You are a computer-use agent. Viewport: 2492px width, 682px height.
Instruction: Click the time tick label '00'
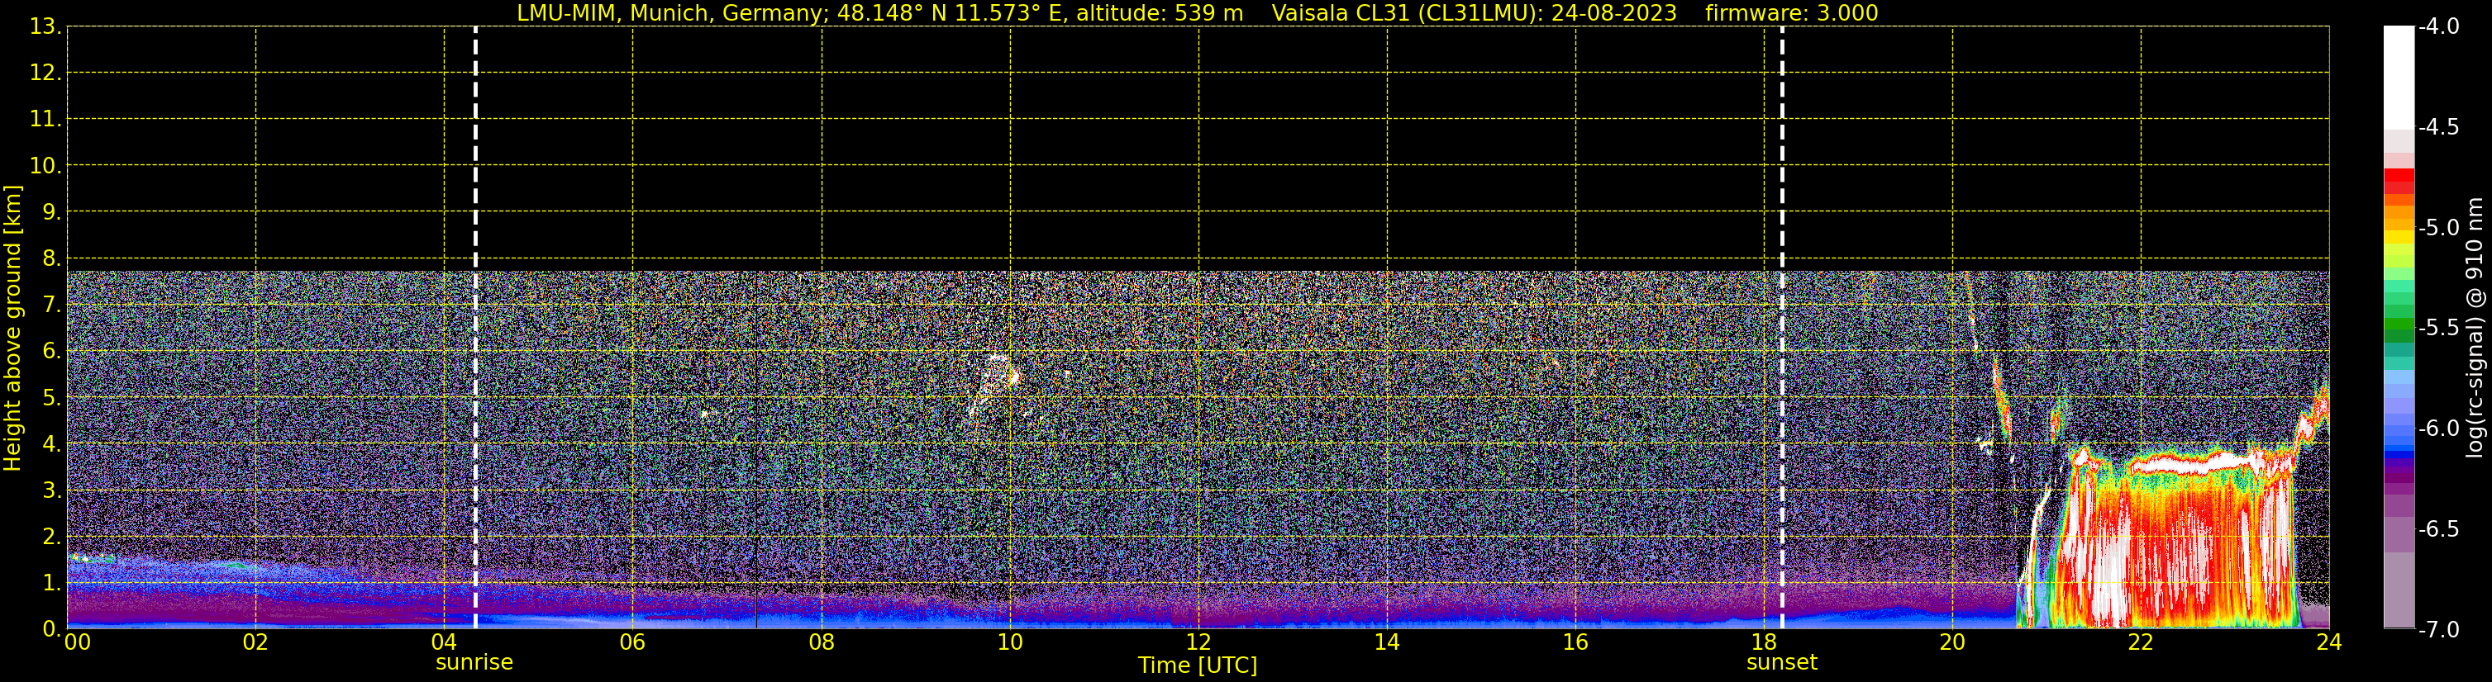(x=78, y=642)
